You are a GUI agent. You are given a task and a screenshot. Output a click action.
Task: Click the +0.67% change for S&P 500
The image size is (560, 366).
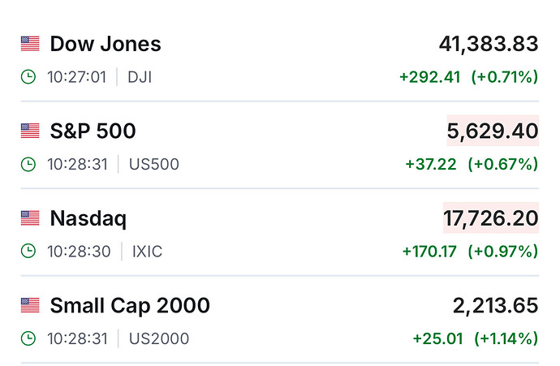pyautogui.click(x=502, y=164)
